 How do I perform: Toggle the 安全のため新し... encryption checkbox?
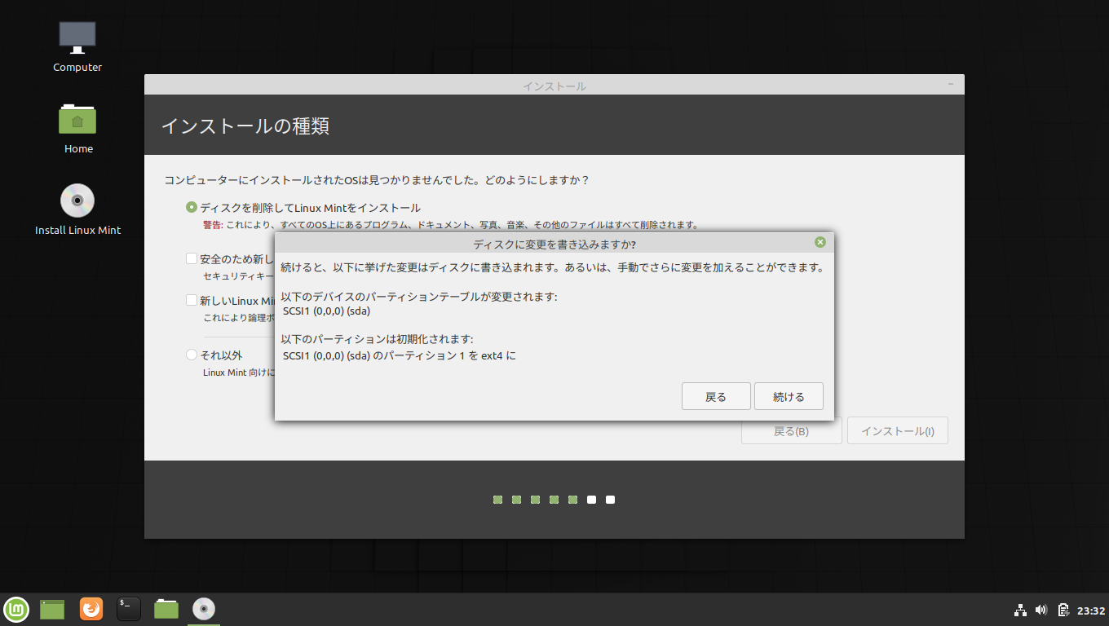tap(192, 258)
